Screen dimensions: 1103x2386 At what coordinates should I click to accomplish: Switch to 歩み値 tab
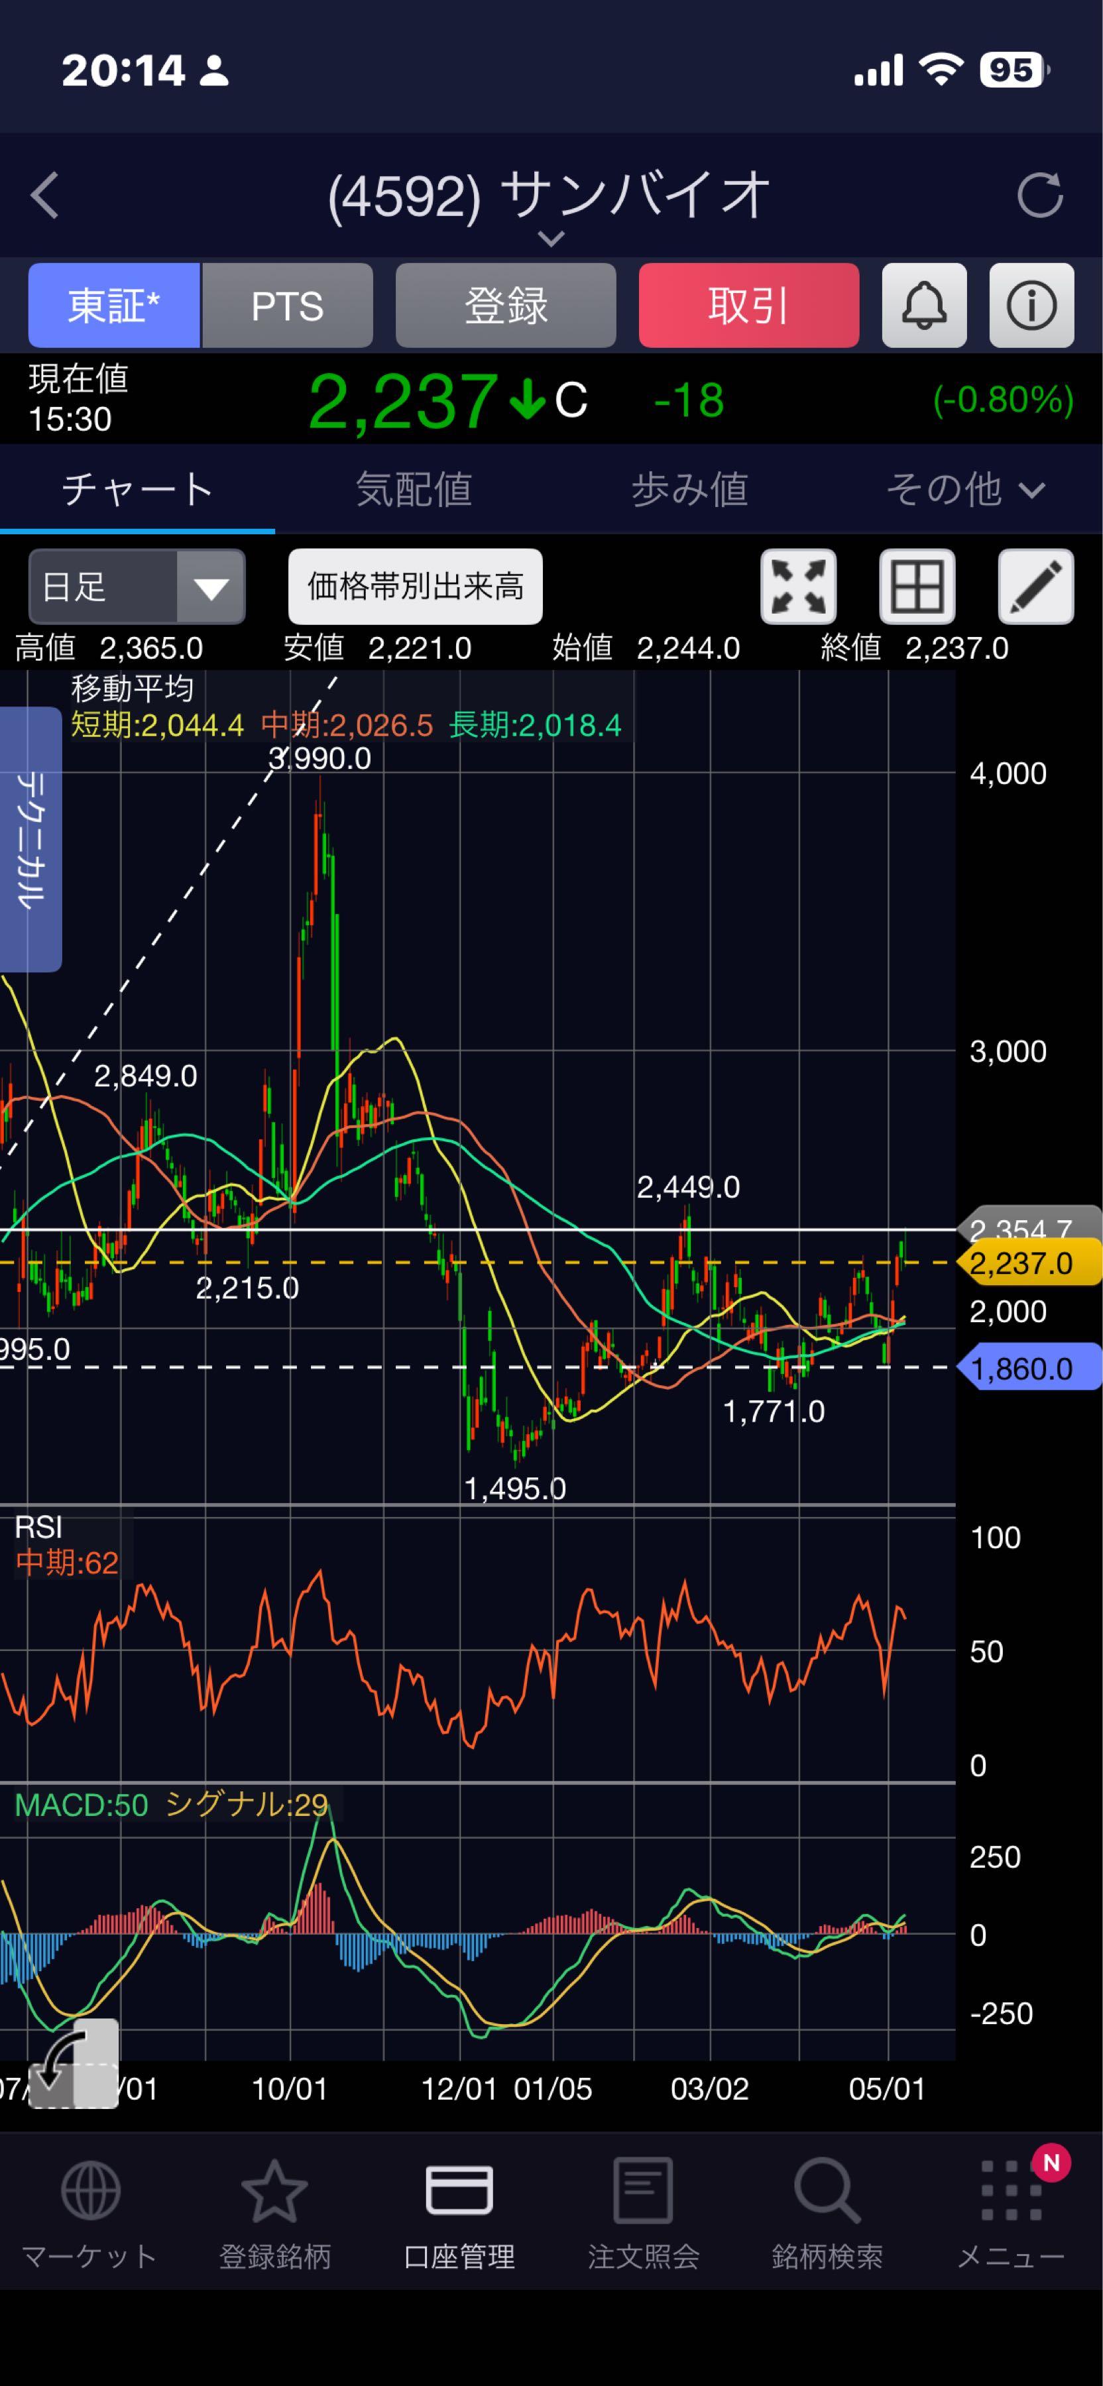point(689,489)
